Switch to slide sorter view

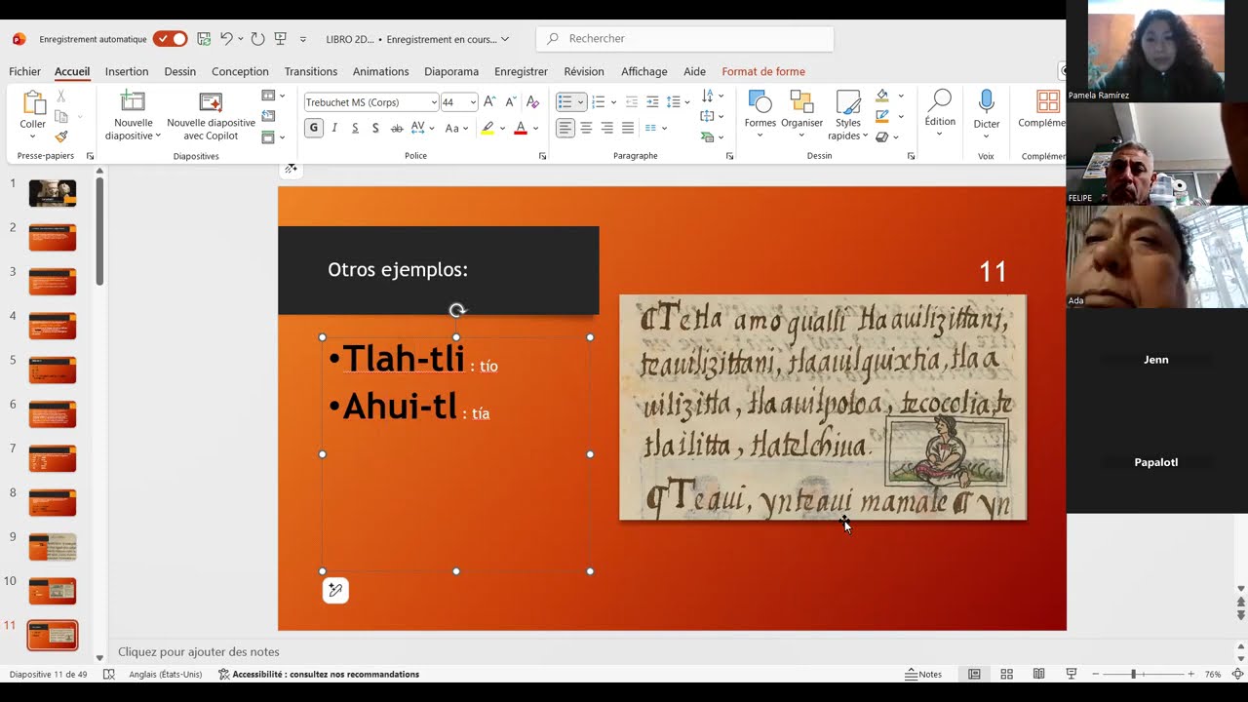tap(1006, 674)
